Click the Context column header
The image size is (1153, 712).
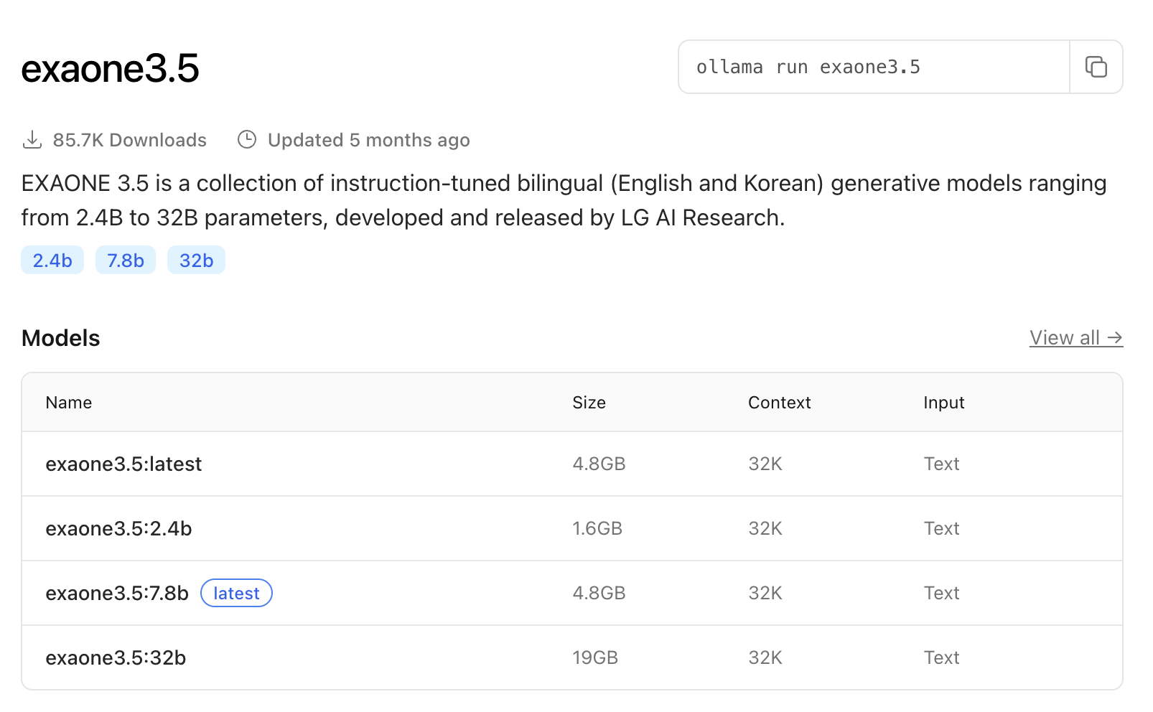pos(779,403)
